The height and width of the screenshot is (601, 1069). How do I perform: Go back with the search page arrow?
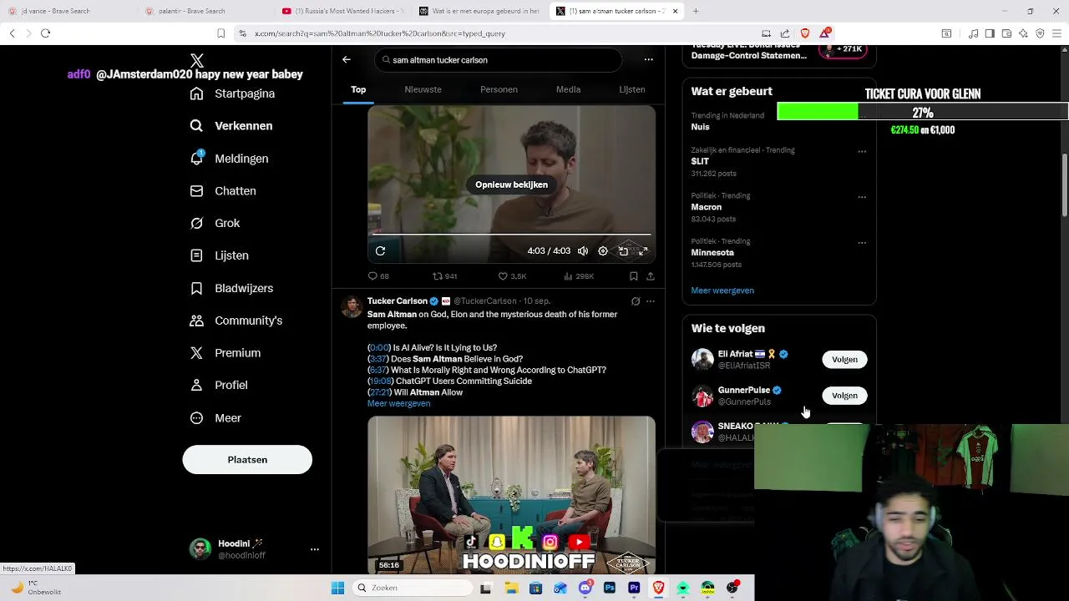[x=347, y=60]
